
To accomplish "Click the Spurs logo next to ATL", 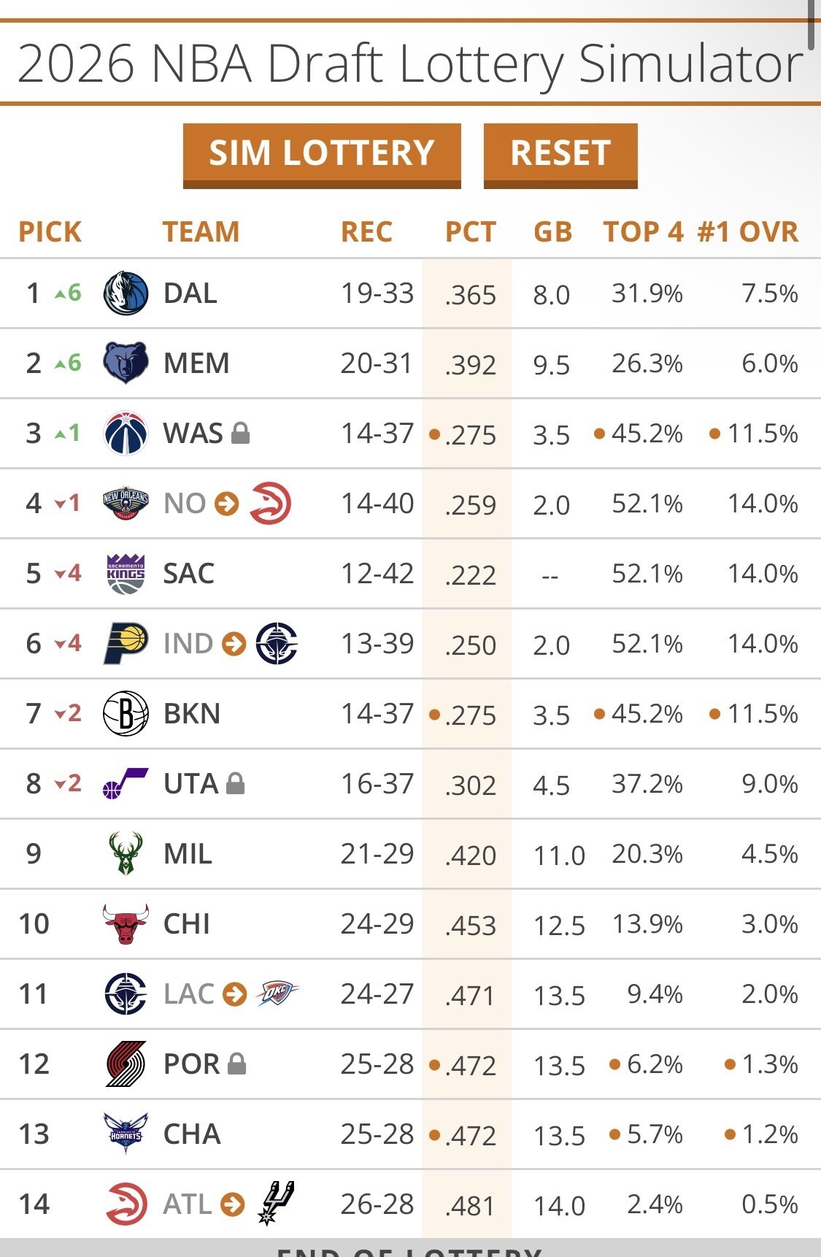I will (276, 1203).
